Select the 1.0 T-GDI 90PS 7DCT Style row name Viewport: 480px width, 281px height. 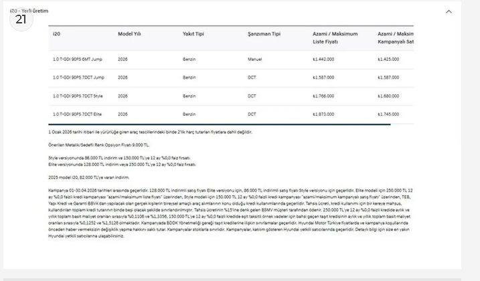pyautogui.click(x=78, y=96)
